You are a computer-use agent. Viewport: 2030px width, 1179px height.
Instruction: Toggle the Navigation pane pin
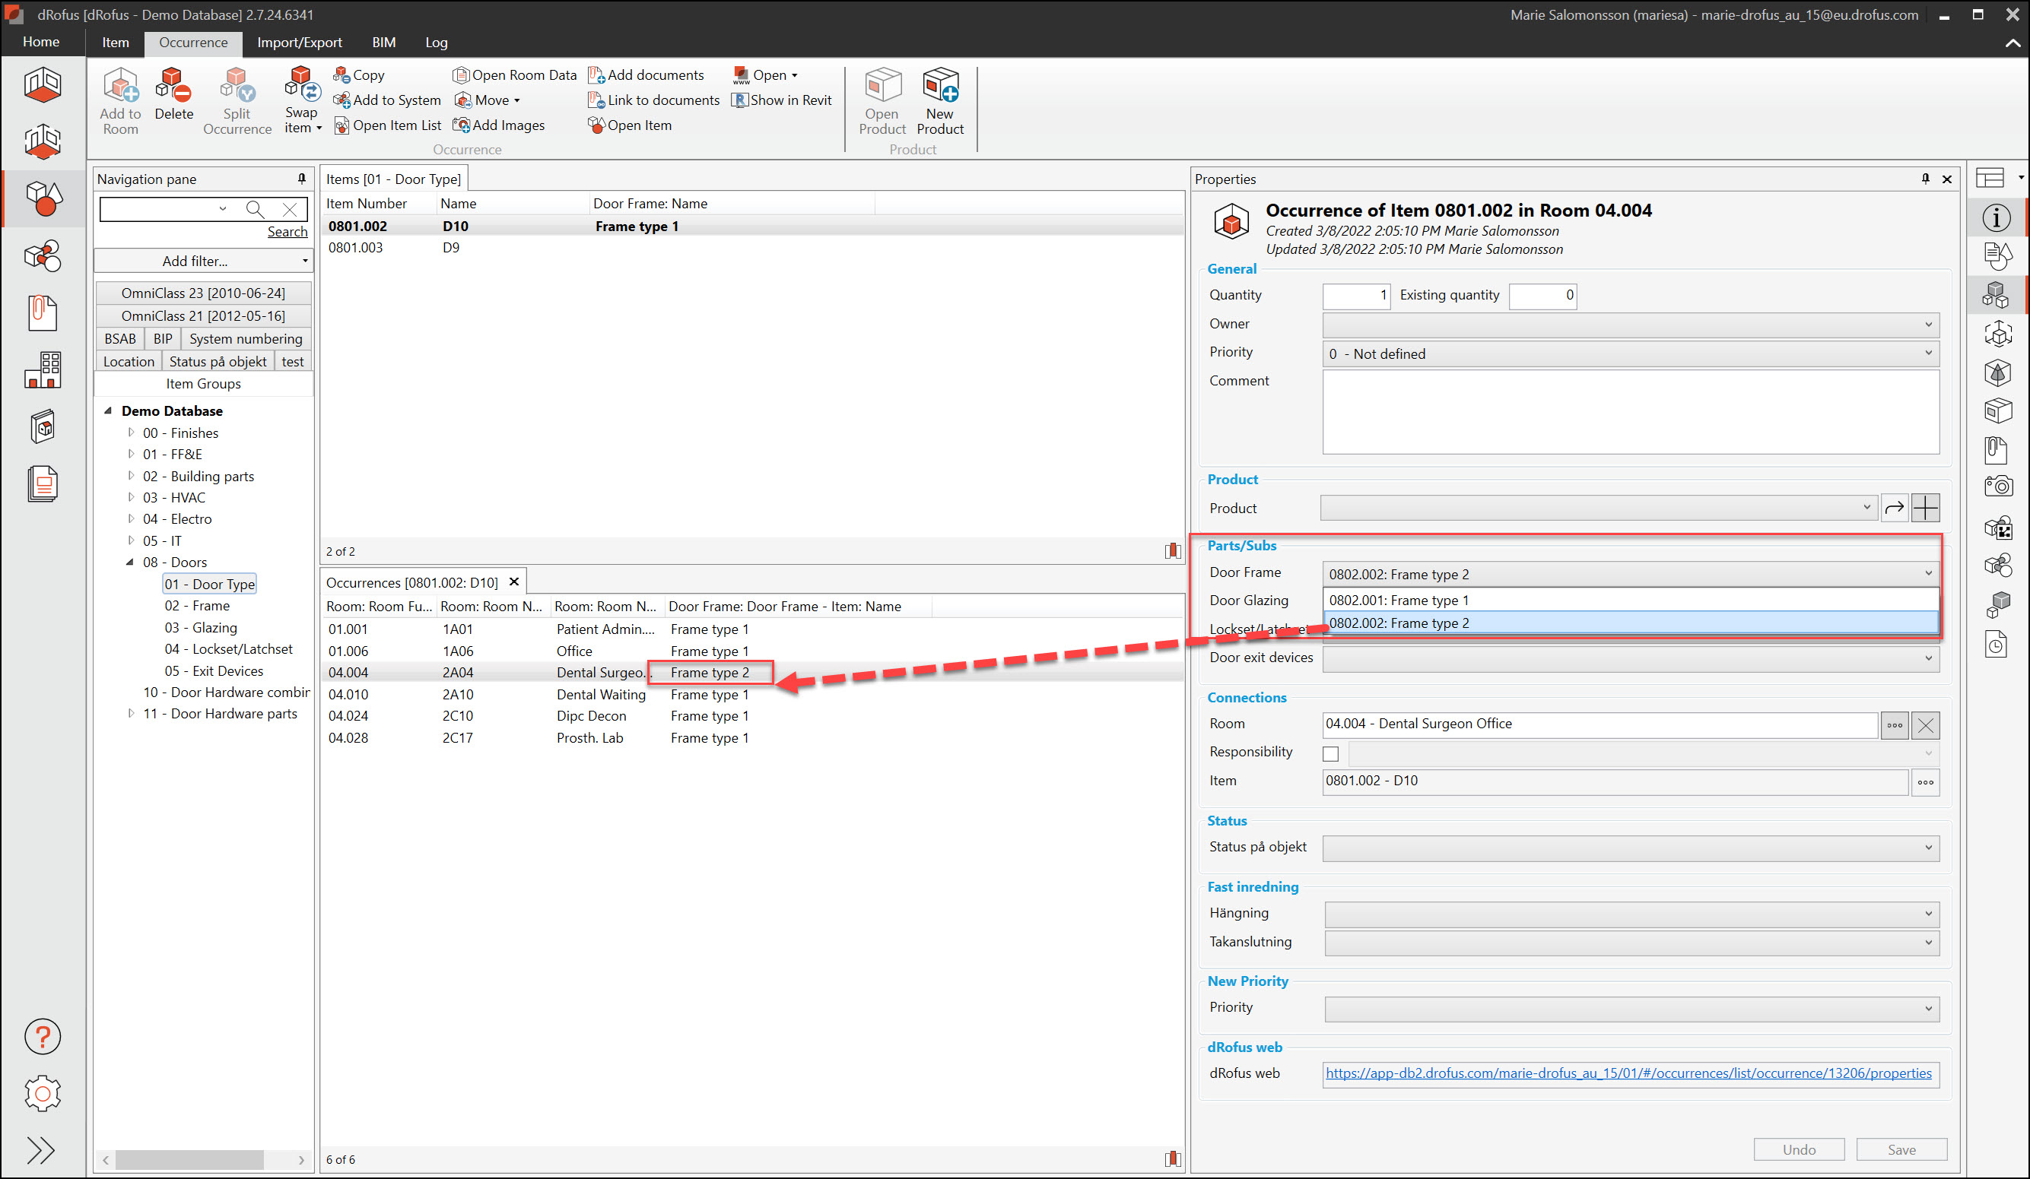click(302, 179)
